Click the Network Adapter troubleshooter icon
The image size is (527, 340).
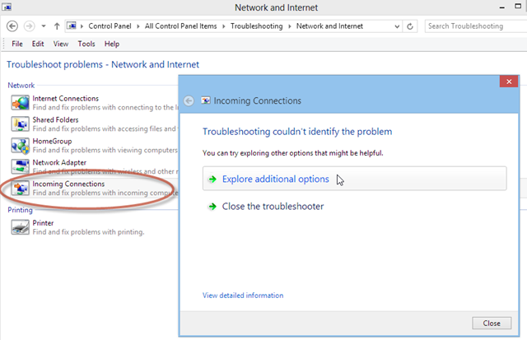(20, 167)
